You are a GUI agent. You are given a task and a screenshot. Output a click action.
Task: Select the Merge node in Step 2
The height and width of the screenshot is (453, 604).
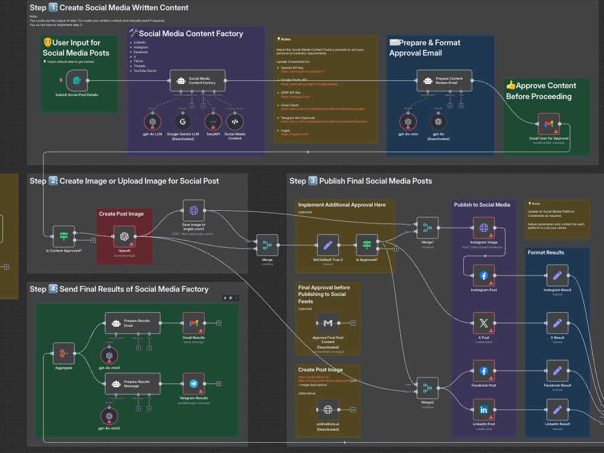268,245
